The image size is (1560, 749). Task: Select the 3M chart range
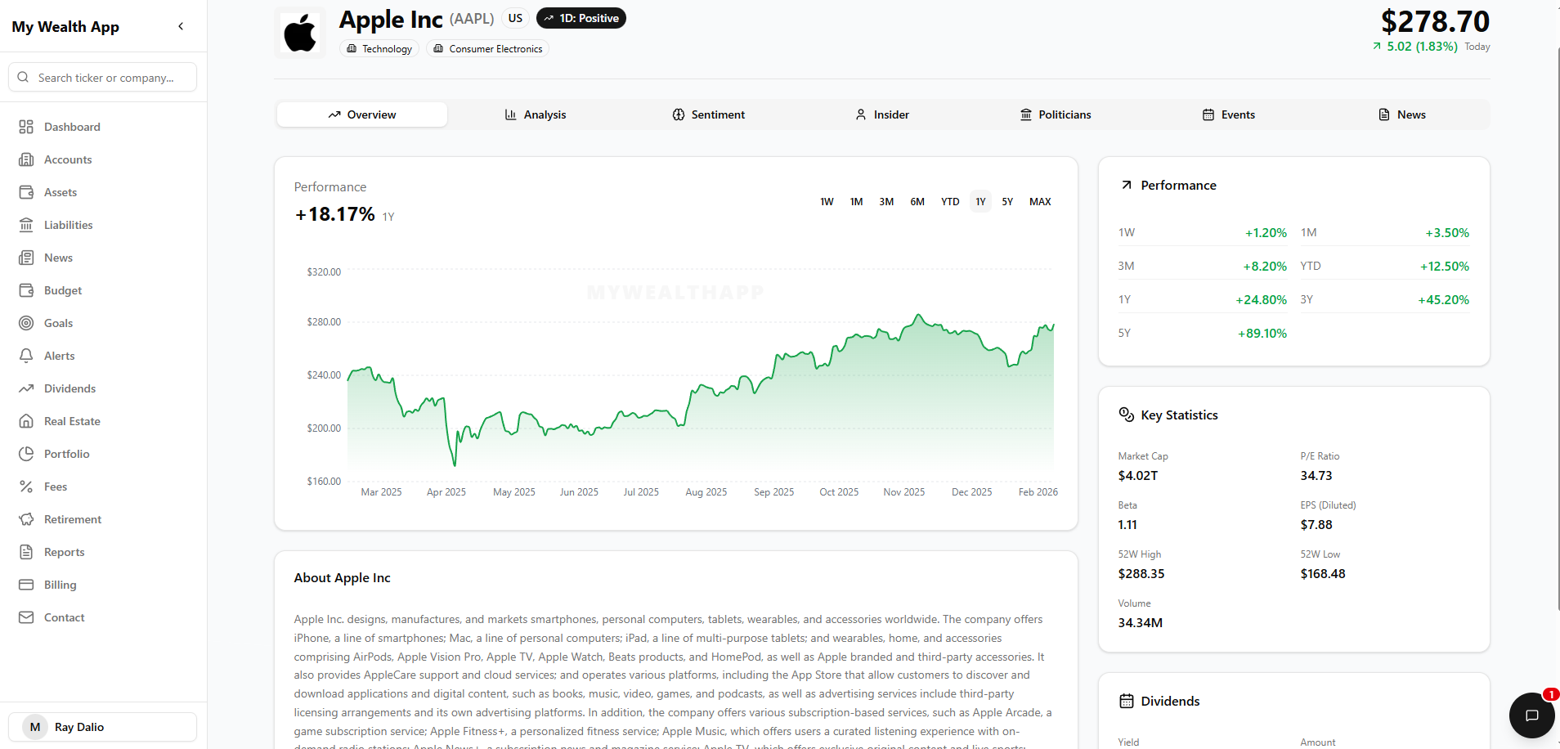pyautogui.click(x=886, y=201)
